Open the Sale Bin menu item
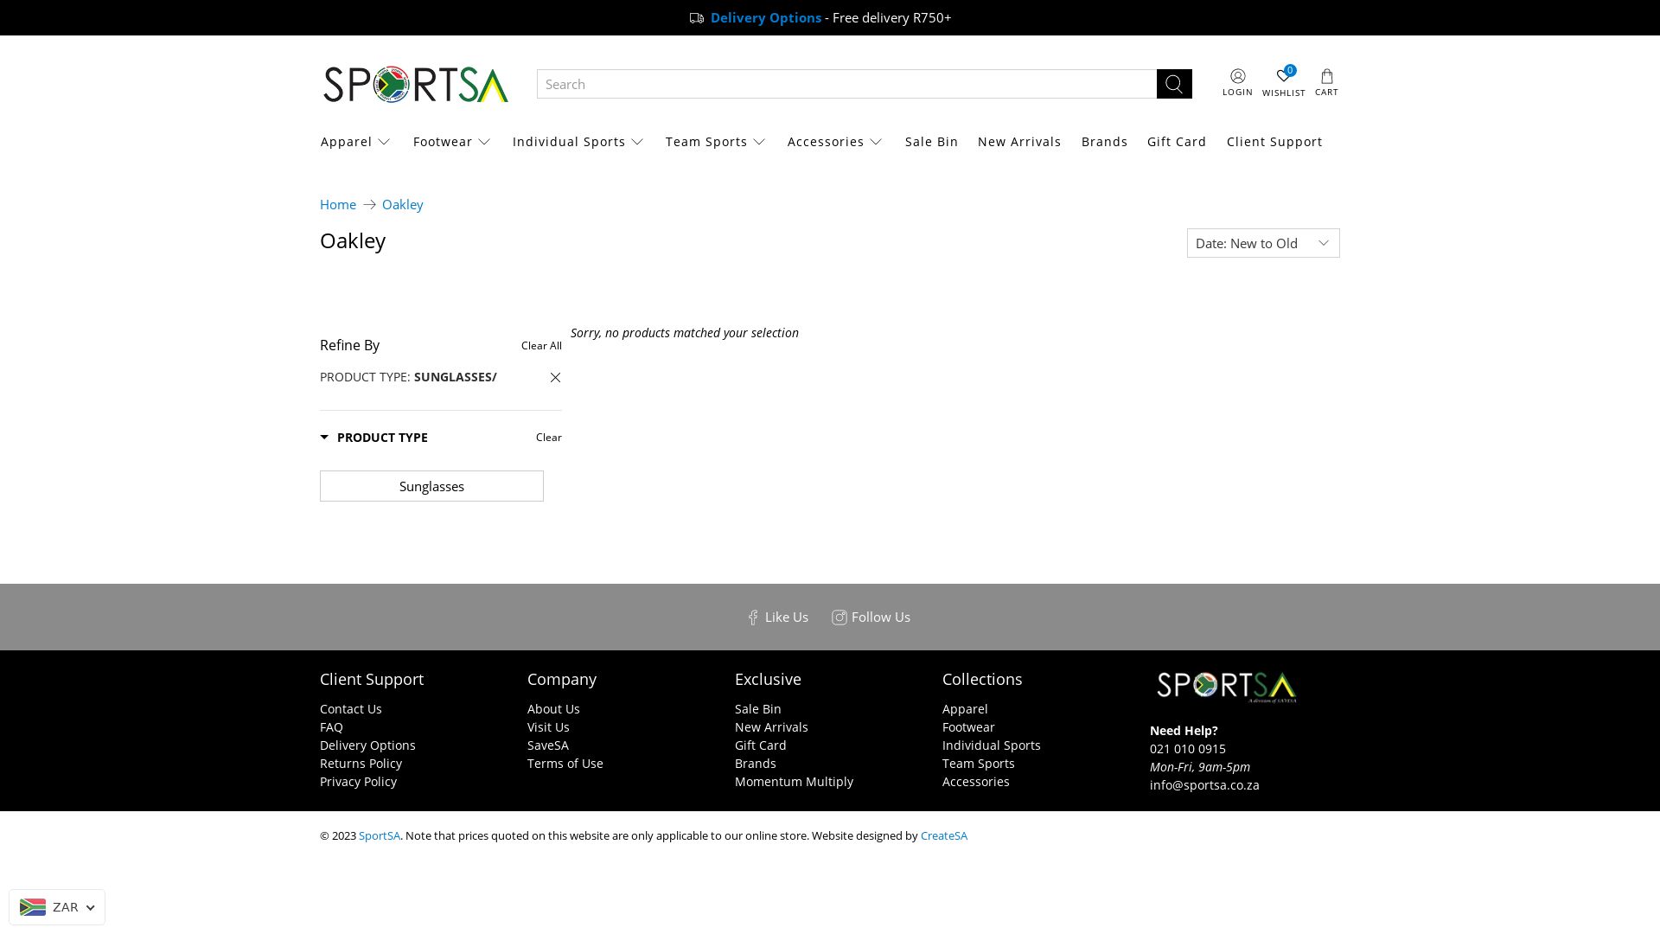 tap(931, 142)
